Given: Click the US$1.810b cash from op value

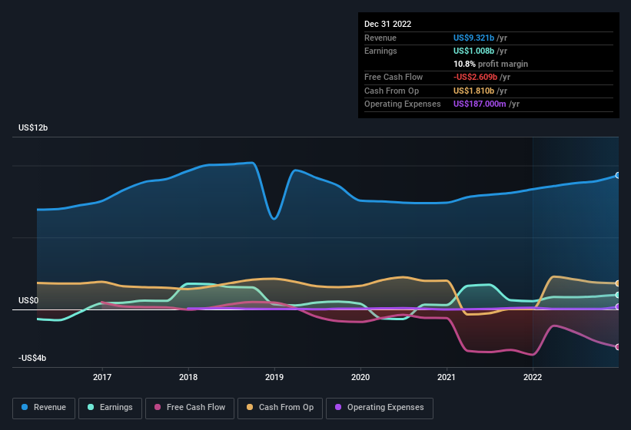Looking at the screenshot, I should click(473, 91).
